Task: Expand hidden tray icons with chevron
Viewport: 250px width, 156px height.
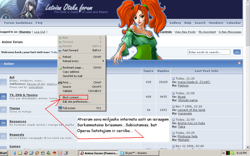Action: 224,153
